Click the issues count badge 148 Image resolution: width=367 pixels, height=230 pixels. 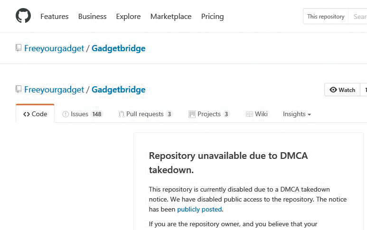97,114
